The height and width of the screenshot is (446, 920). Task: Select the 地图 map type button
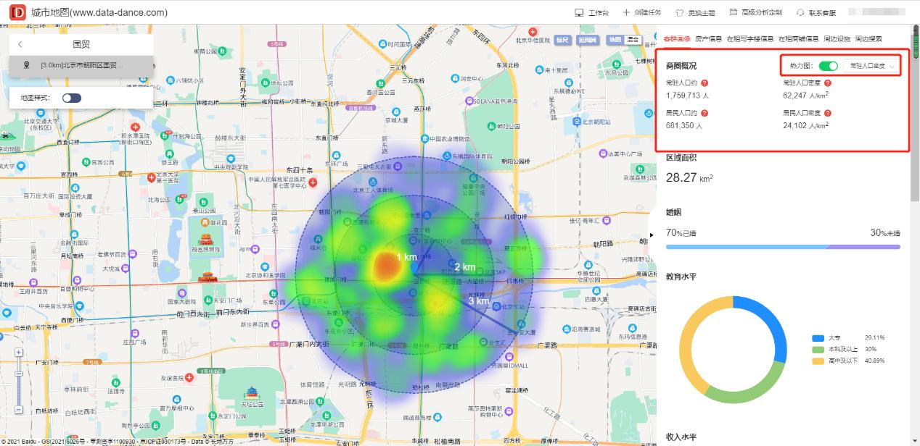[615, 40]
